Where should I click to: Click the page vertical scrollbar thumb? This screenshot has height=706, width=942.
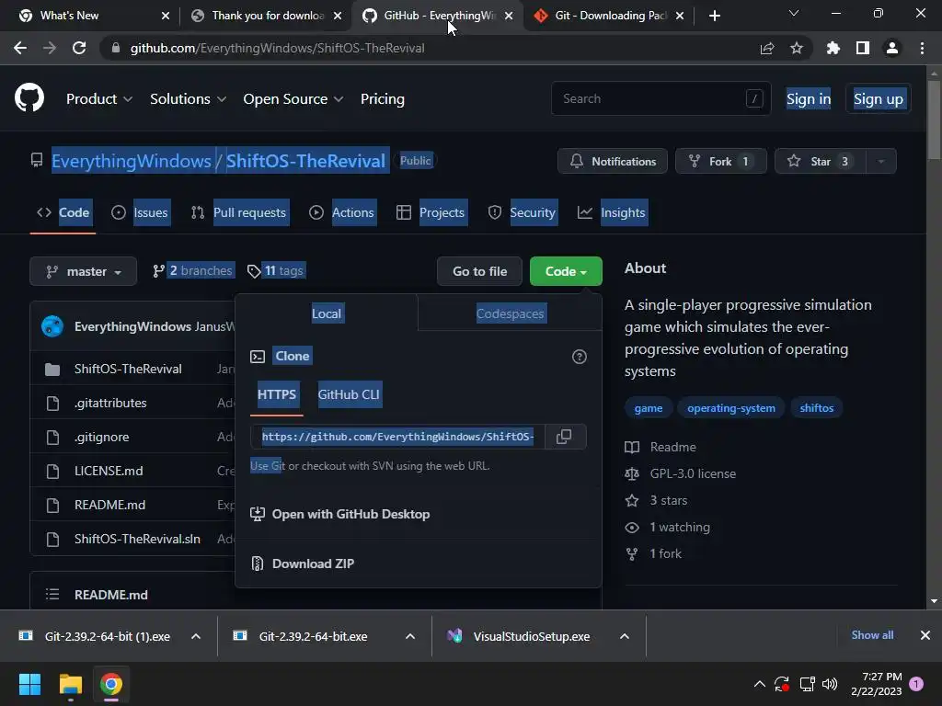pyautogui.click(x=934, y=120)
